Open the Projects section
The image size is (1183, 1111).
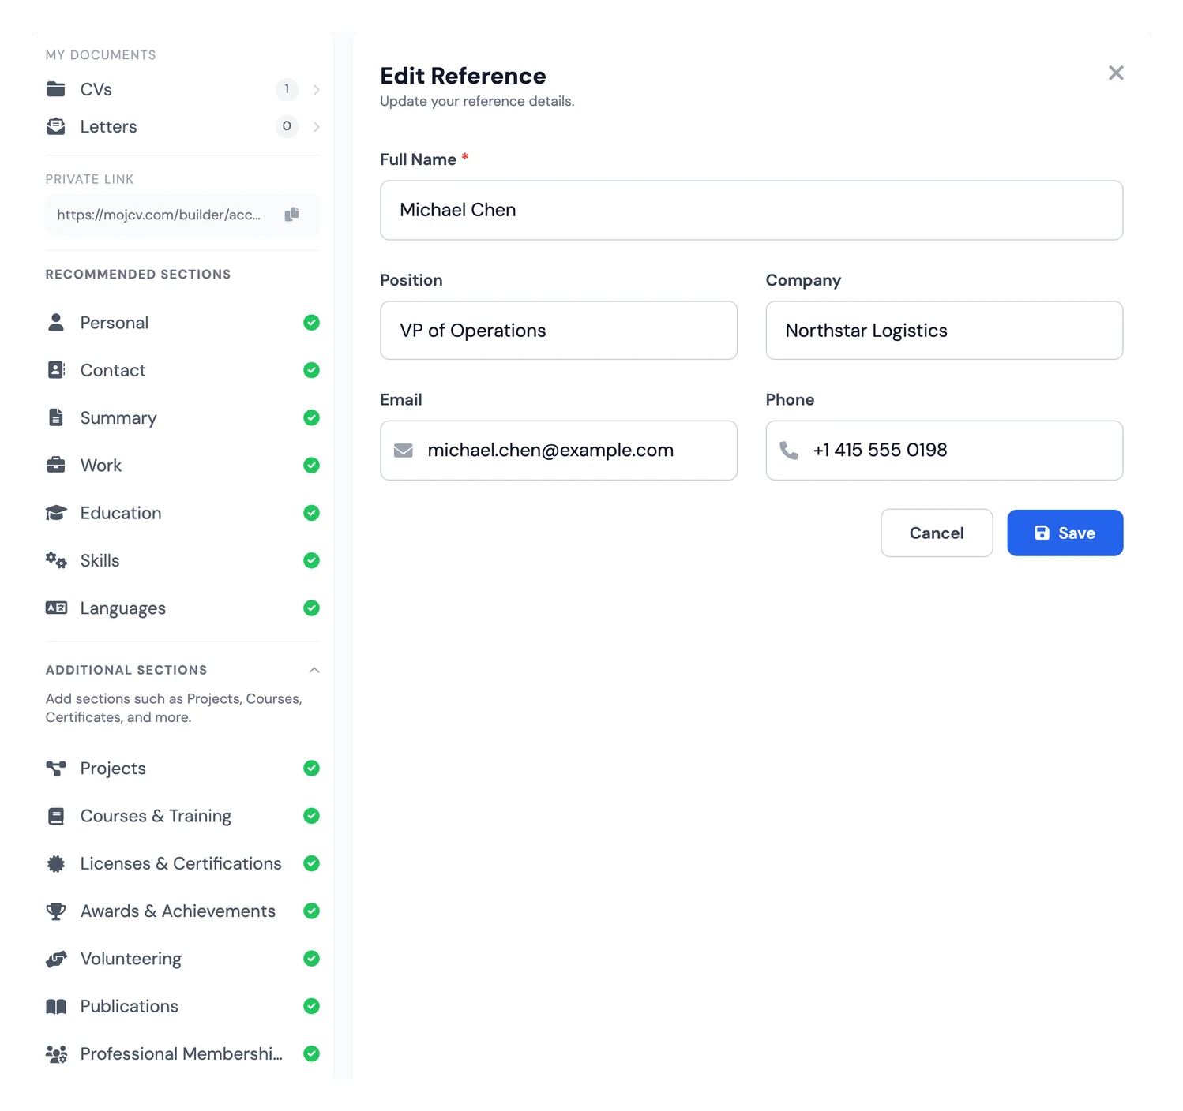click(182, 769)
